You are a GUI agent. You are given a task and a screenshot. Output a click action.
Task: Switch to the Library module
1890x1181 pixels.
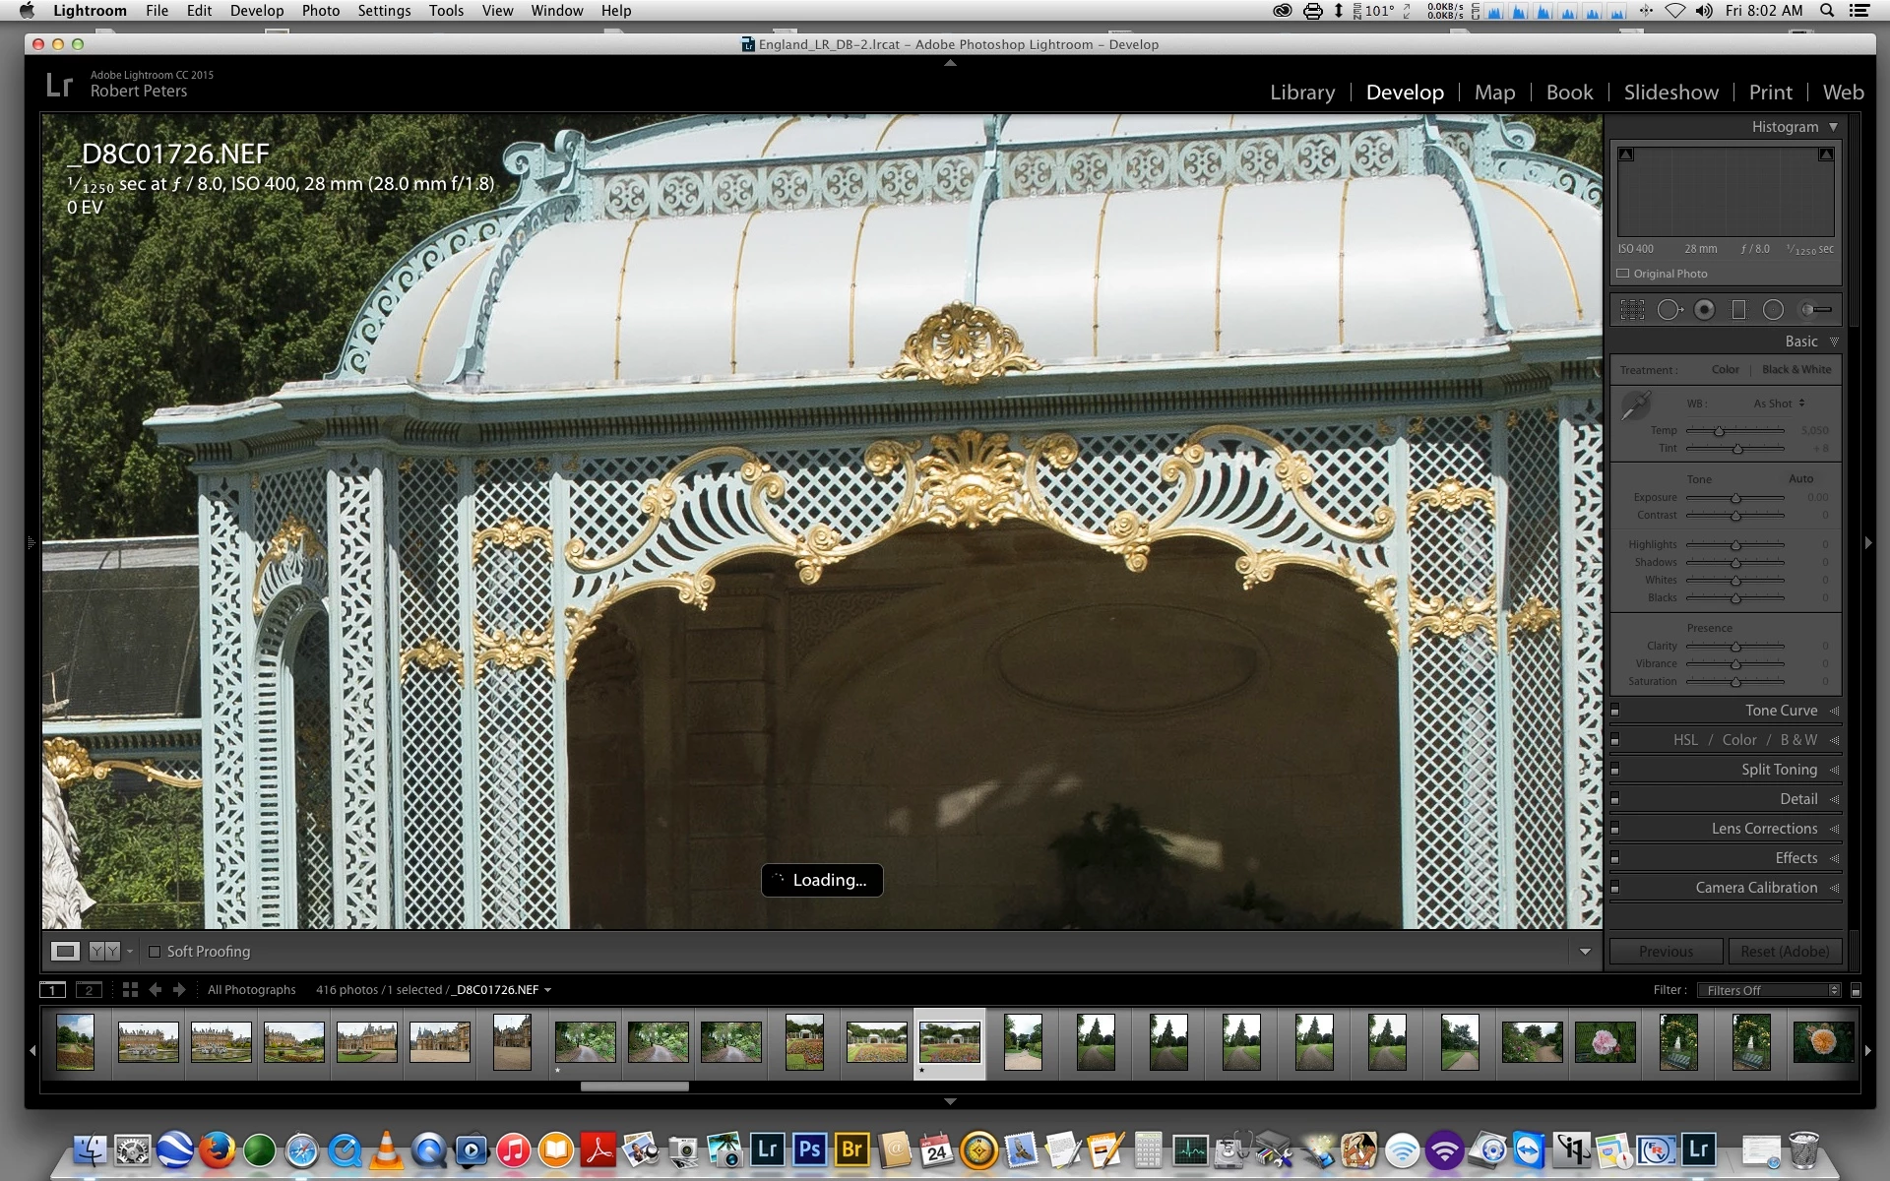(1301, 93)
